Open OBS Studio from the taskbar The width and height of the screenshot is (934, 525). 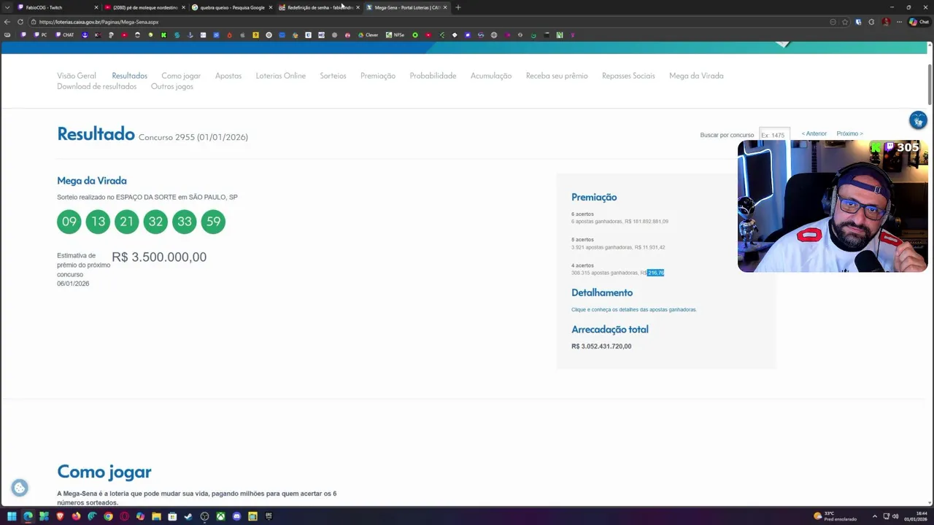(x=204, y=517)
